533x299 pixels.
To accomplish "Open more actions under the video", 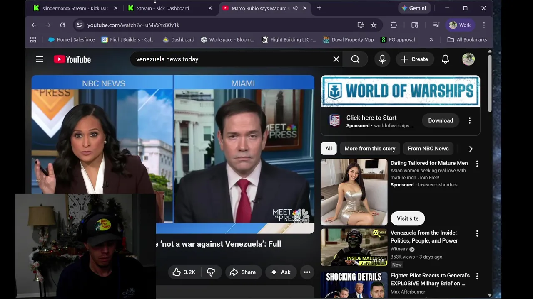I will click(307, 272).
